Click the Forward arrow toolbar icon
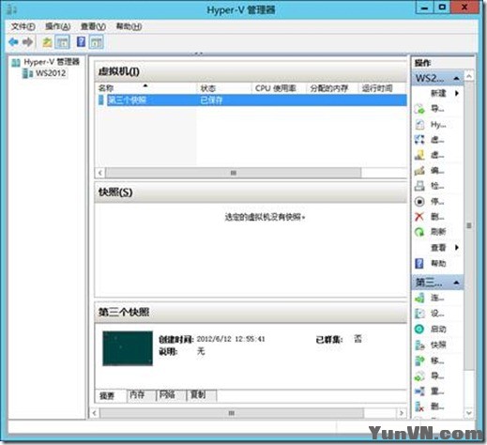487x445 pixels. [28, 42]
